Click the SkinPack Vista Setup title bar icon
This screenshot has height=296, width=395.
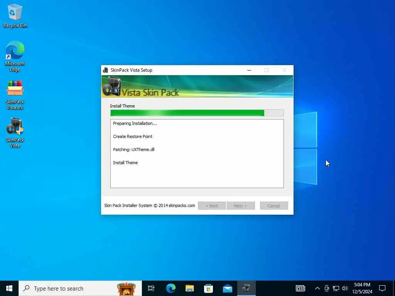[x=106, y=70]
